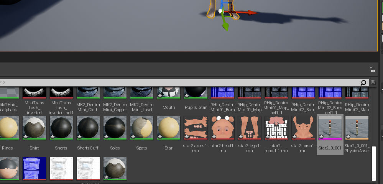
Task: Click the RHip_DenimMini01_Map_ncl1_1 asset label
Action: (x=276, y=108)
